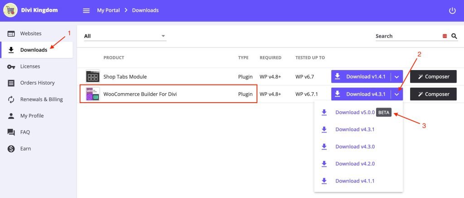Click the Shop Tabs Module name
The width and height of the screenshot is (464, 198).
125,77
